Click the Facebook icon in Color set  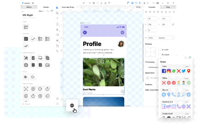tap(164, 71)
